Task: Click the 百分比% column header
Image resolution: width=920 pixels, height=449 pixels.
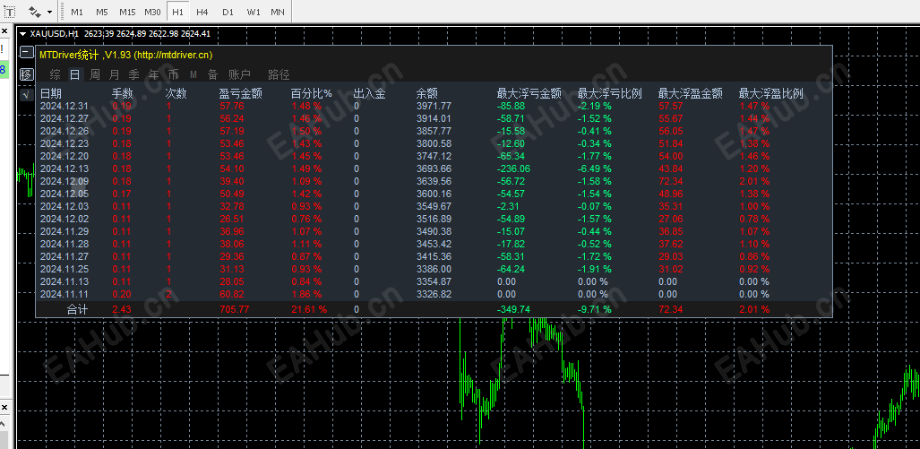Action: 312,93
